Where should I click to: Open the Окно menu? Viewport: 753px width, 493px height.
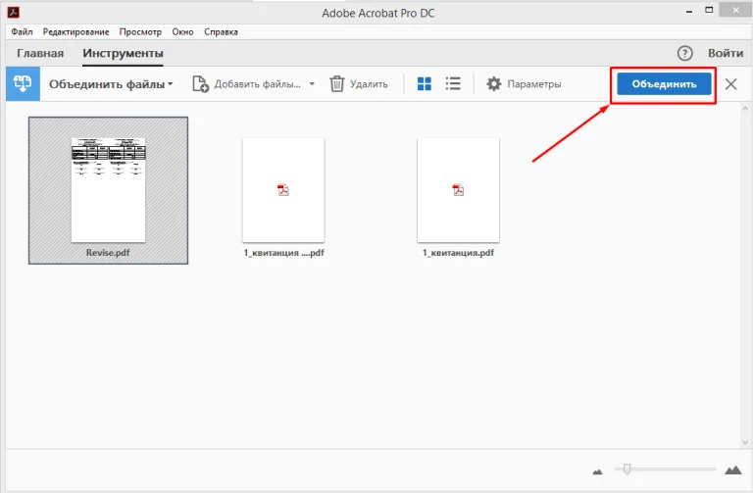pos(182,31)
